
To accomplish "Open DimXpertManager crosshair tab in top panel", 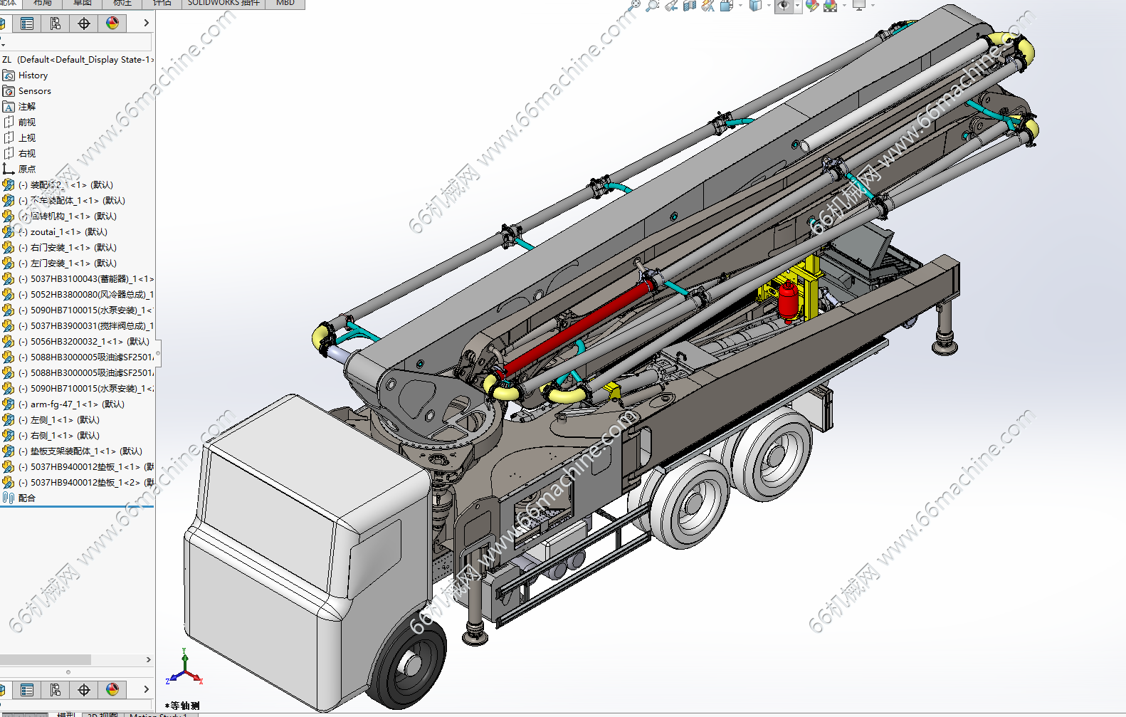I will tap(84, 23).
